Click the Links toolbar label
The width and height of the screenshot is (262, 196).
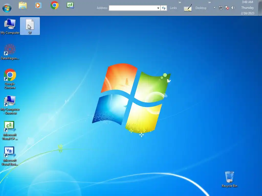coord(173,8)
